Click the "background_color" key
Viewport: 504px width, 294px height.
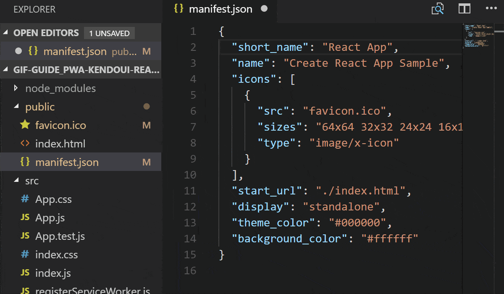(x=290, y=239)
